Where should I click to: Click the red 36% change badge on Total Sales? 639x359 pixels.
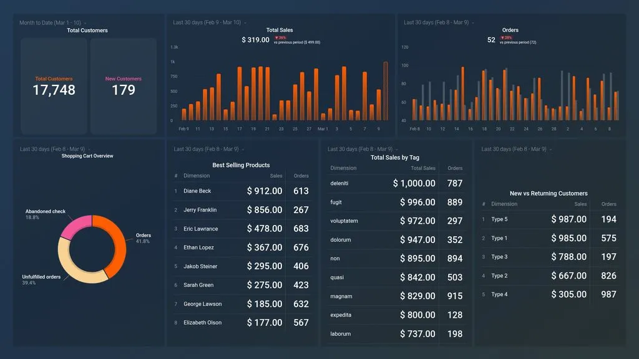pyautogui.click(x=280, y=37)
